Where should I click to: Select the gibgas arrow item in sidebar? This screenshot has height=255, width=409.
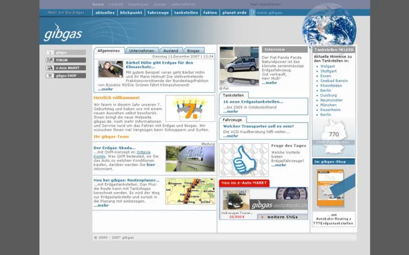click(x=65, y=53)
